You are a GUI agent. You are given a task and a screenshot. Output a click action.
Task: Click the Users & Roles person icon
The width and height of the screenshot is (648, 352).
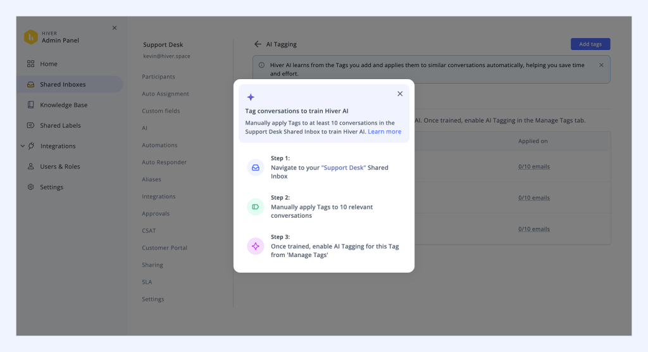(30, 167)
